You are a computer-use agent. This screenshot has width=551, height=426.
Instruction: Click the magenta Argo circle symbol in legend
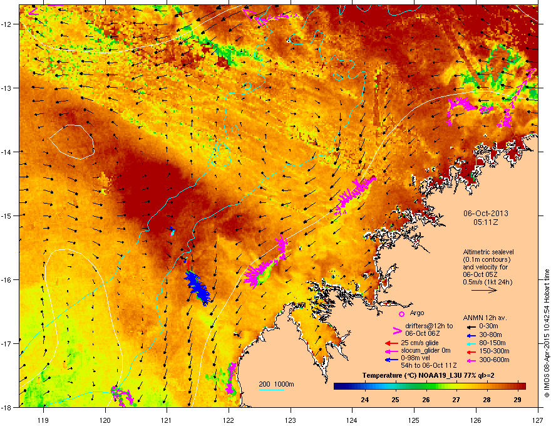click(401, 314)
